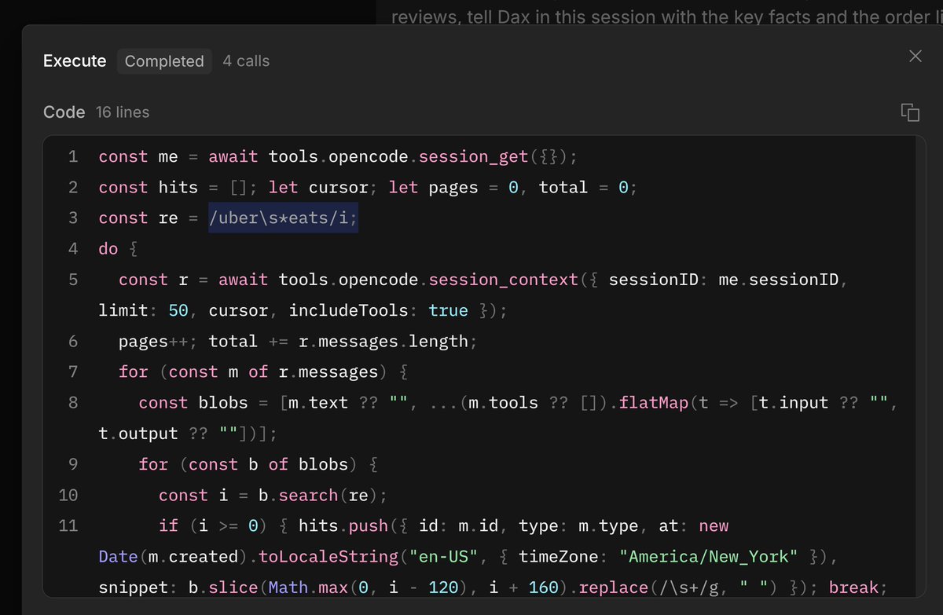
Task: Click the includeTools option name
Action: [349, 311]
